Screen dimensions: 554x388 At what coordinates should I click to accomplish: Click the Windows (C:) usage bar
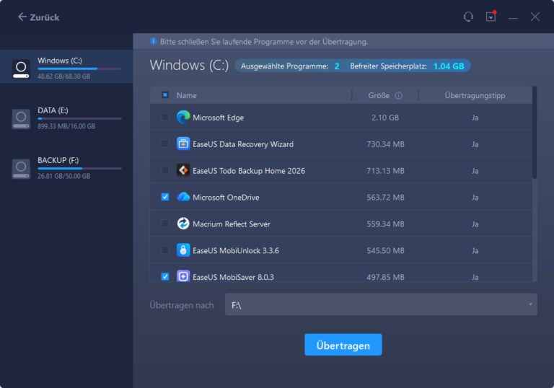pyautogui.click(x=79, y=69)
